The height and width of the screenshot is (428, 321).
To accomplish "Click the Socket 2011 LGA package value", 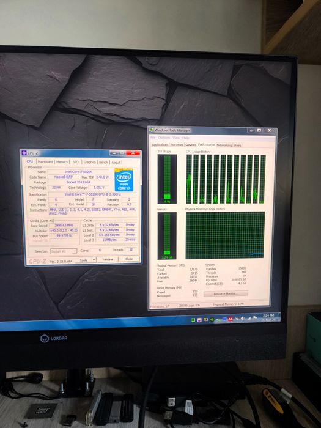I will [78, 182].
